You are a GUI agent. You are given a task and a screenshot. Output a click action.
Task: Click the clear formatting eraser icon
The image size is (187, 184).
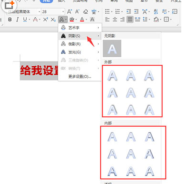point(85,11)
